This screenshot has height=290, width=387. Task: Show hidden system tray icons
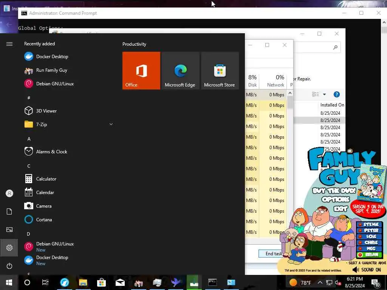click(x=320, y=282)
